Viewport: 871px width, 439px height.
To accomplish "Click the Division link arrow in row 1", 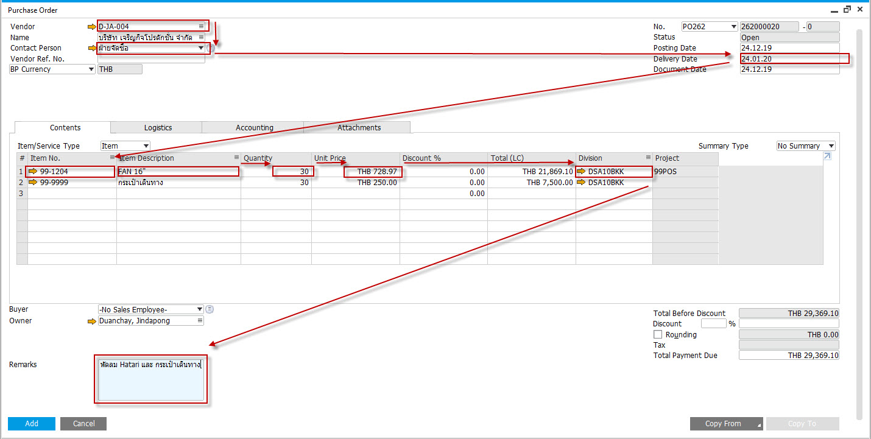I will tap(582, 172).
